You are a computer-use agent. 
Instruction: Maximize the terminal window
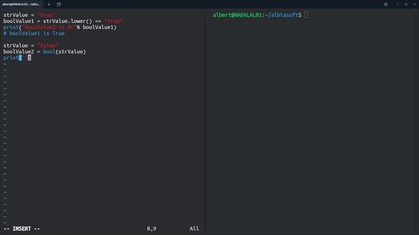coord(406,5)
